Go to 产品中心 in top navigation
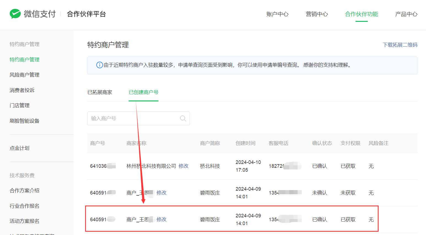 (x=406, y=14)
